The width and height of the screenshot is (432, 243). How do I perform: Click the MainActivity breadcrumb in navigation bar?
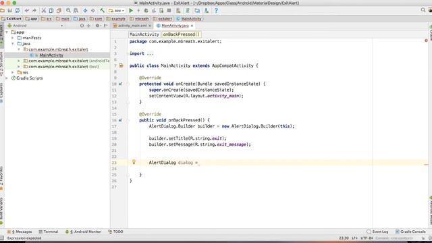click(189, 19)
